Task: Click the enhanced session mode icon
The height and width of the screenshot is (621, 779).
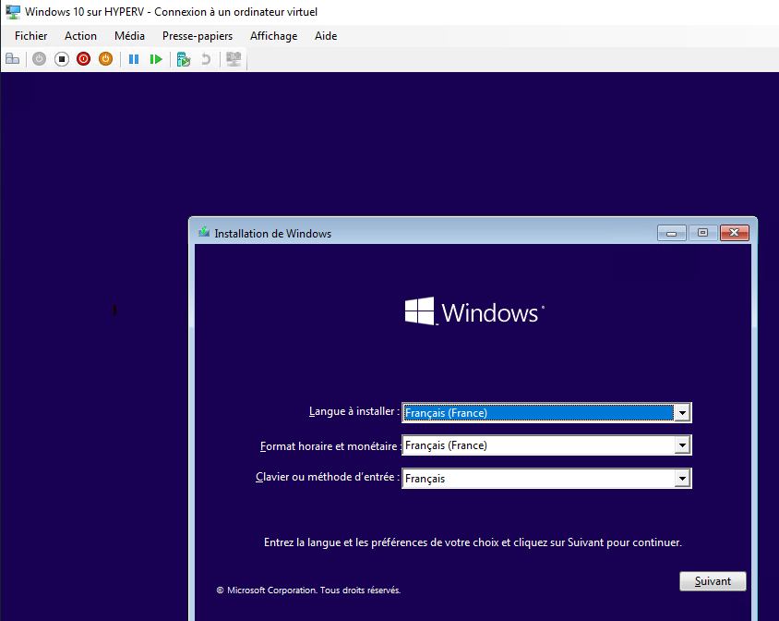Action: click(x=234, y=59)
